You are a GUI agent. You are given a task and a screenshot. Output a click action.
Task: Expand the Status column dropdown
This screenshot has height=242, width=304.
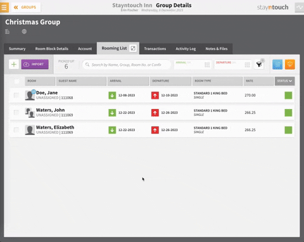(284, 81)
